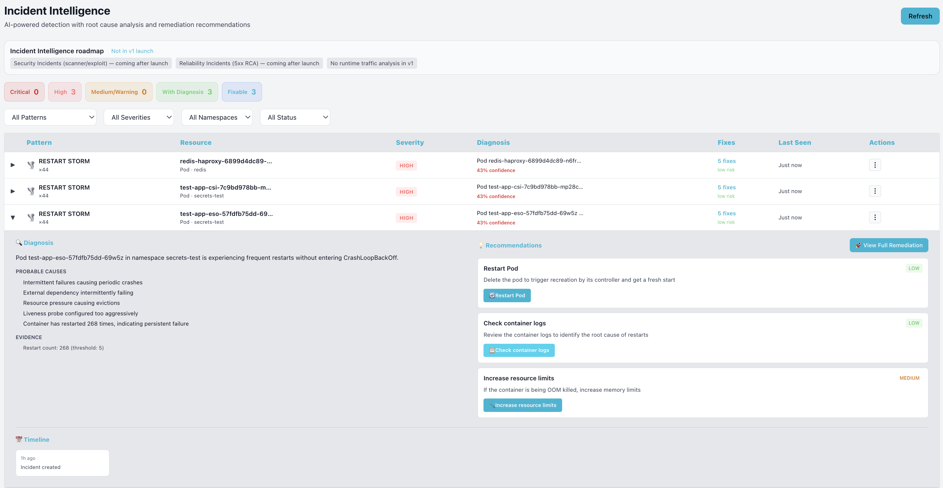Open the All Patterns dropdown
Image resolution: width=943 pixels, height=488 pixels.
tap(50, 117)
